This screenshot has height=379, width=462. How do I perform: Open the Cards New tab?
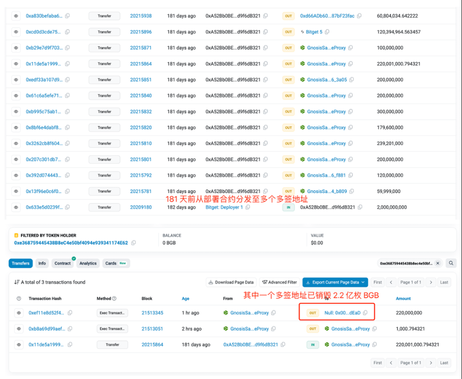(112, 263)
